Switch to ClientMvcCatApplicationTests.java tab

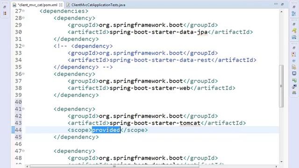(x=99, y=5)
